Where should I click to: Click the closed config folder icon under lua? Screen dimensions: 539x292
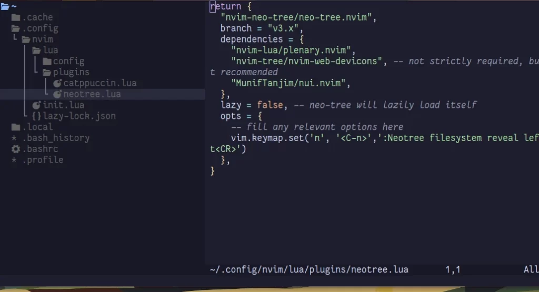[x=47, y=62]
